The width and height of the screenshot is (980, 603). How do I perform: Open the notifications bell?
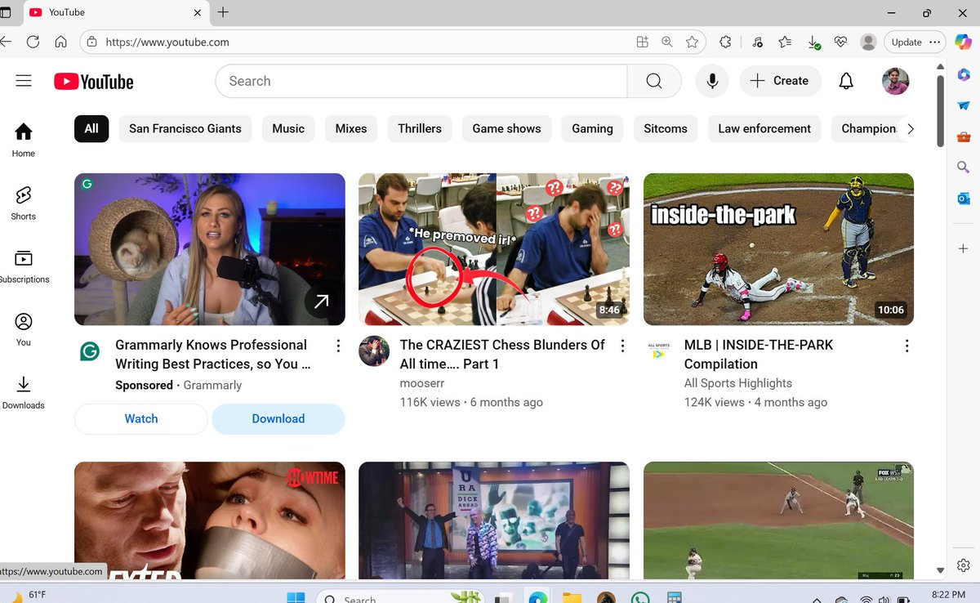click(846, 81)
